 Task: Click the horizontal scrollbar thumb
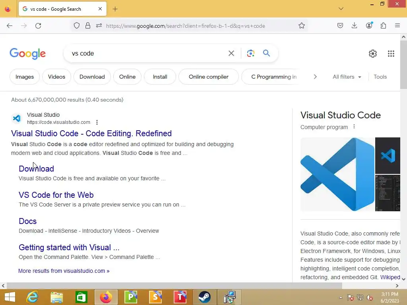(x=174, y=286)
